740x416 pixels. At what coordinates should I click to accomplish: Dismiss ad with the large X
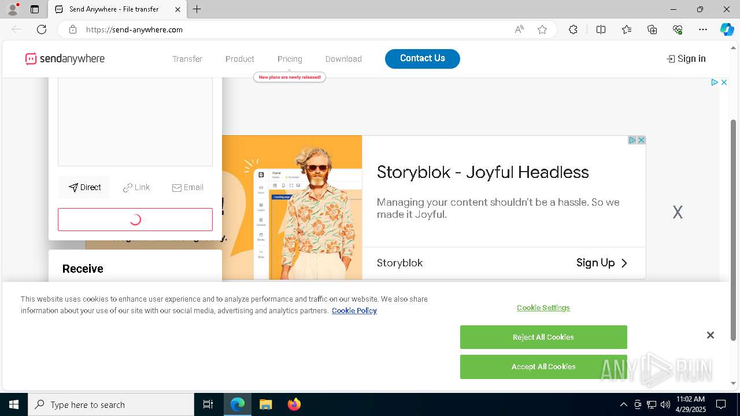coord(678,213)
